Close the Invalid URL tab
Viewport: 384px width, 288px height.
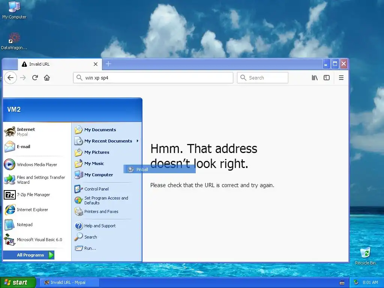(96, 64)
